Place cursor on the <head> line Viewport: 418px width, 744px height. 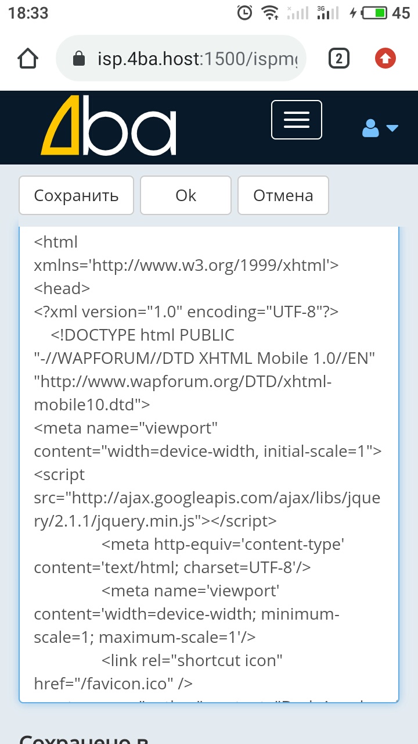click(62, 288)
